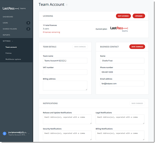
Task: Click the Billing Notifications text area
Action: [x=120, y=135]
